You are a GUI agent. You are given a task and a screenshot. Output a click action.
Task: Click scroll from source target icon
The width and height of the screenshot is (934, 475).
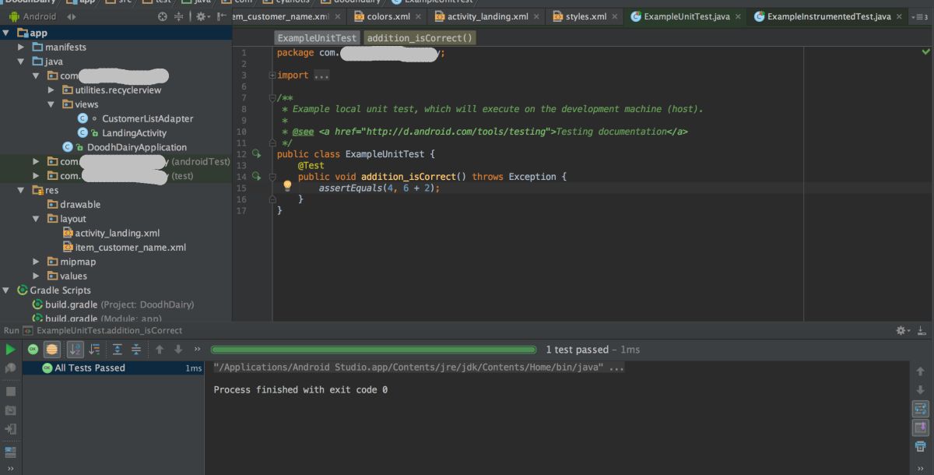pyautogui.click(x=162, y=16)
